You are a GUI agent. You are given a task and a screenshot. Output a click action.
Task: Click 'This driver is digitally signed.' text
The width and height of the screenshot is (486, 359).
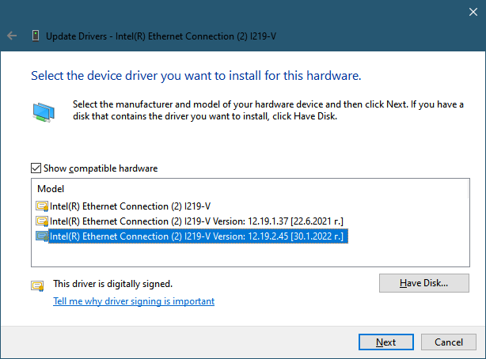[x=113, y=284]
